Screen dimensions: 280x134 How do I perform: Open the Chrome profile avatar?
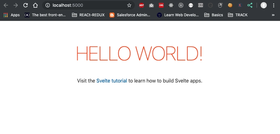click(264, 5)
